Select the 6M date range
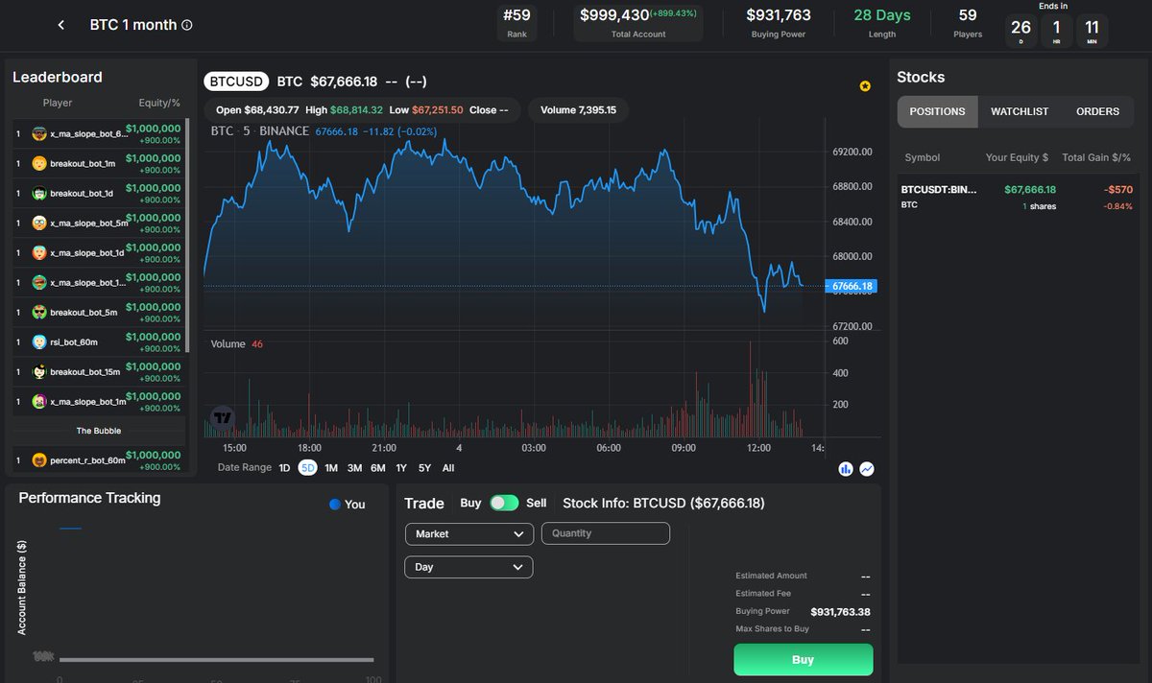Image resolution: width=1152 pixels, height=683 pixels. (x=378, y=468)
